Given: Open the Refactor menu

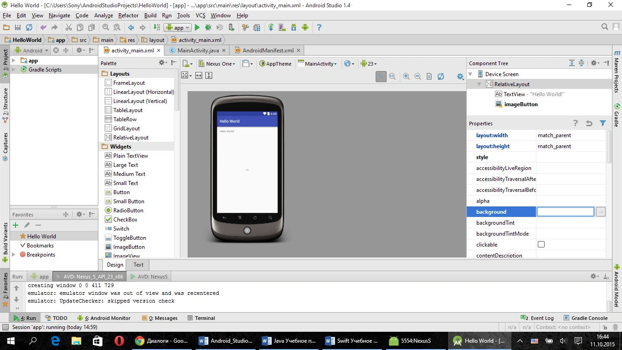Looking at the screenshot, I should [128, 15].
